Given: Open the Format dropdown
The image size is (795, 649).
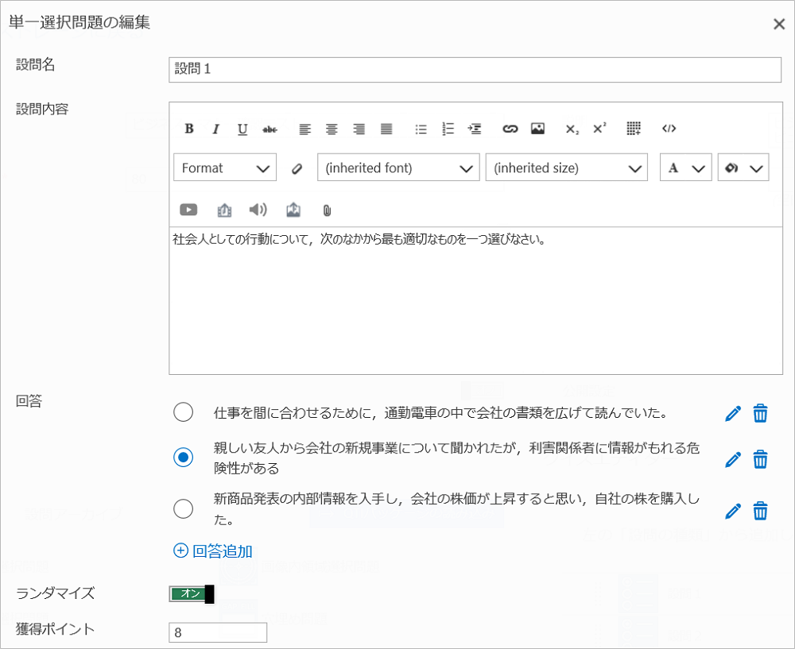Looking at the screenshot, I should [225, 168].
